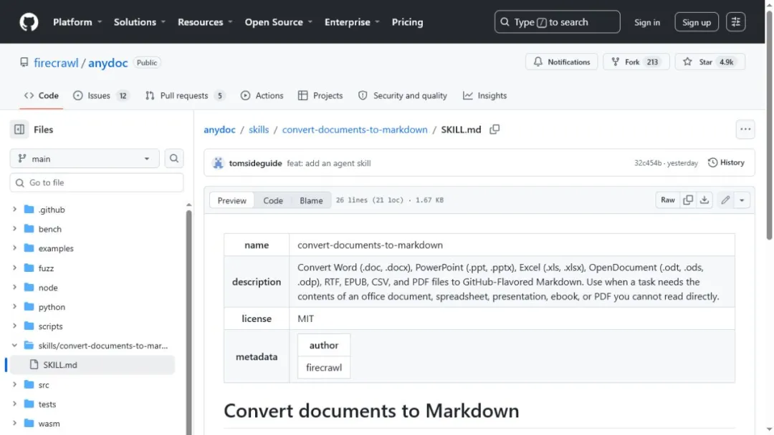Image resolution: width=774 pixels, height=435 pixels.
Task: Click the pencil edit file icon
Action: tap(725, 200)
